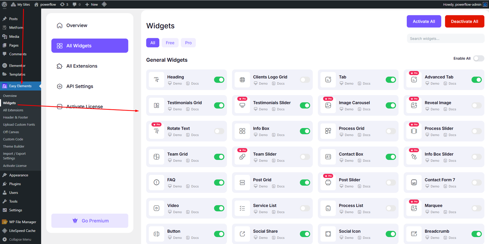
Task: Open the Howdy, powerflow-admin account menu
Action: point(465,4)
